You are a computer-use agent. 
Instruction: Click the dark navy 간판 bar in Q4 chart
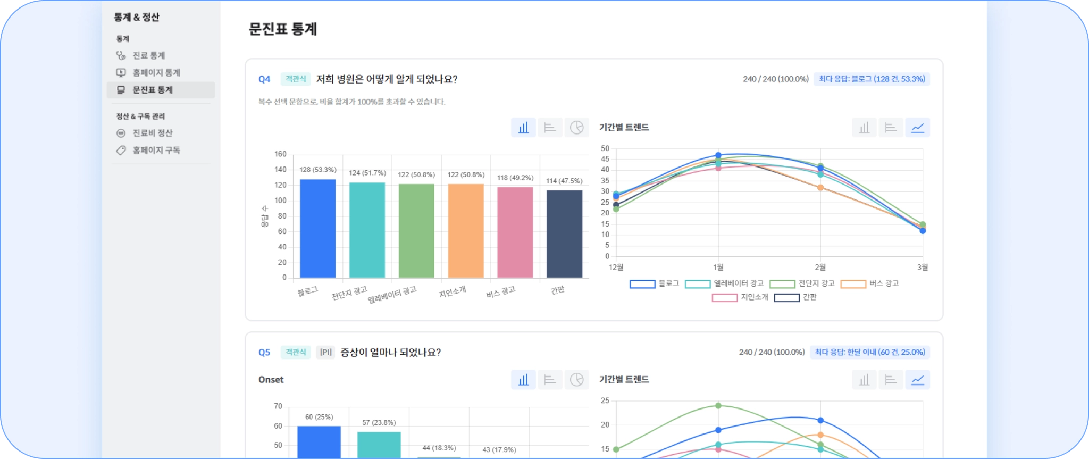coord(565,234)
